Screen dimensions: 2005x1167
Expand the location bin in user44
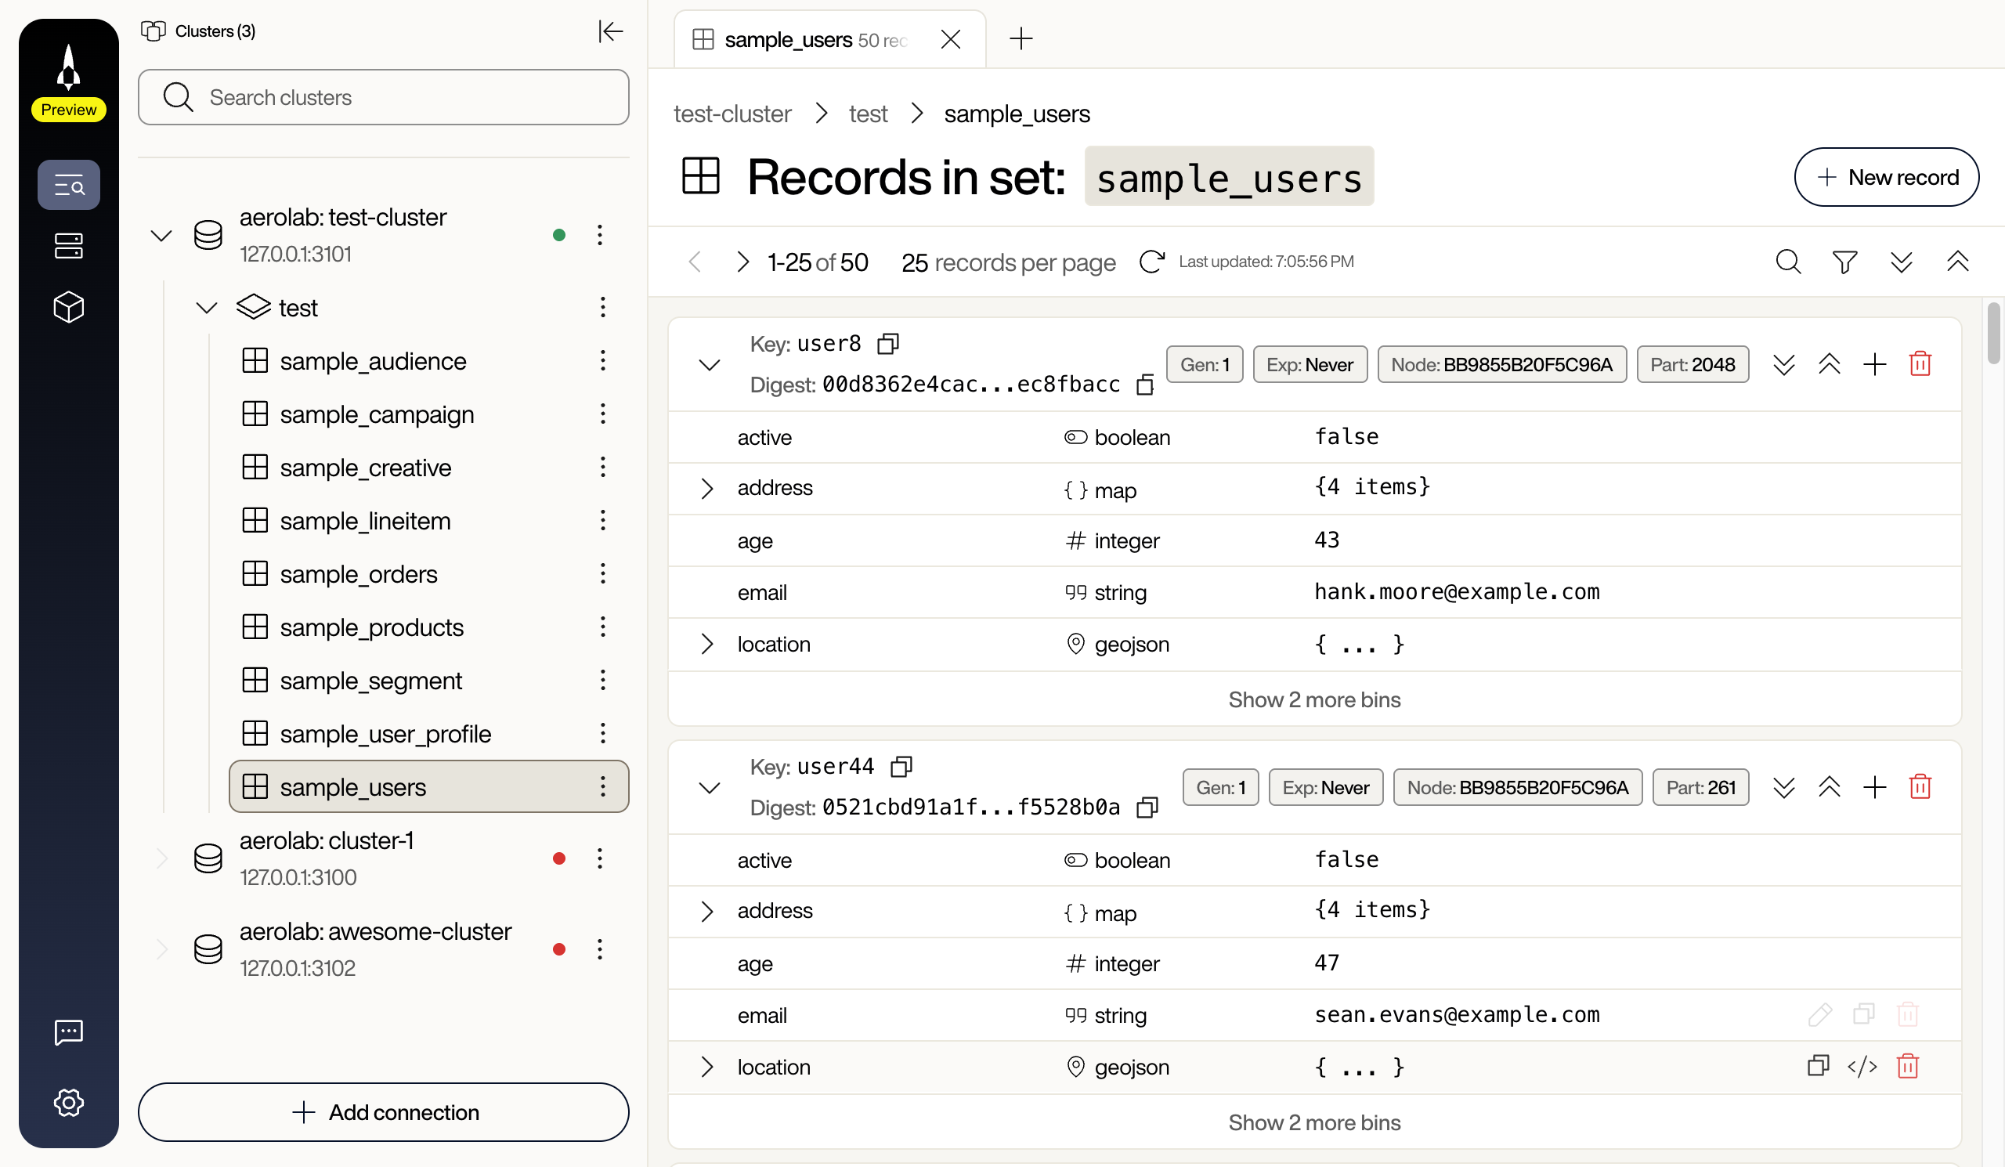click(x=706, y=1068)
